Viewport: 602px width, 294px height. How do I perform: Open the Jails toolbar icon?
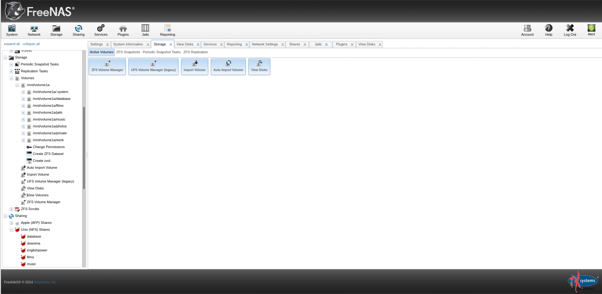[145, 30]
